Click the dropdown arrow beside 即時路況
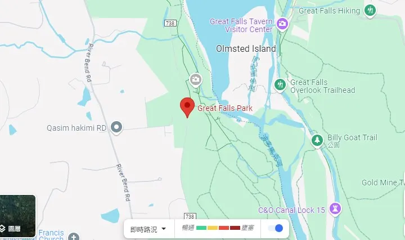 click(x=164, y=229)
